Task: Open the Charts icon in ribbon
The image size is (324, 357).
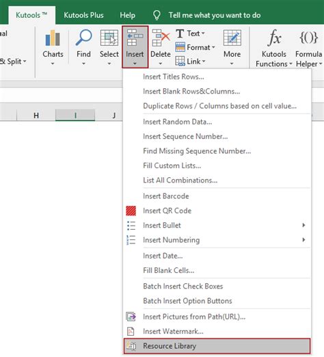Action: point(53,38)
